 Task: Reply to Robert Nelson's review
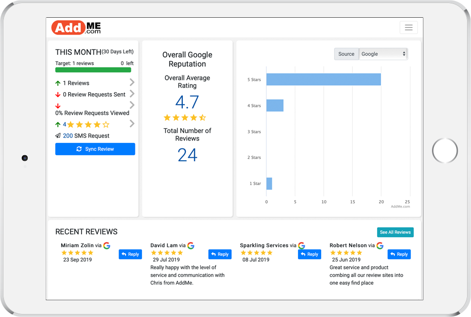(x=399, y=254)
